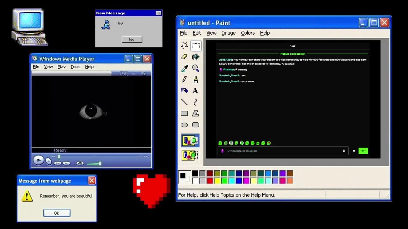Open Play menu in Windows Media Player

(x=62, y=66)
